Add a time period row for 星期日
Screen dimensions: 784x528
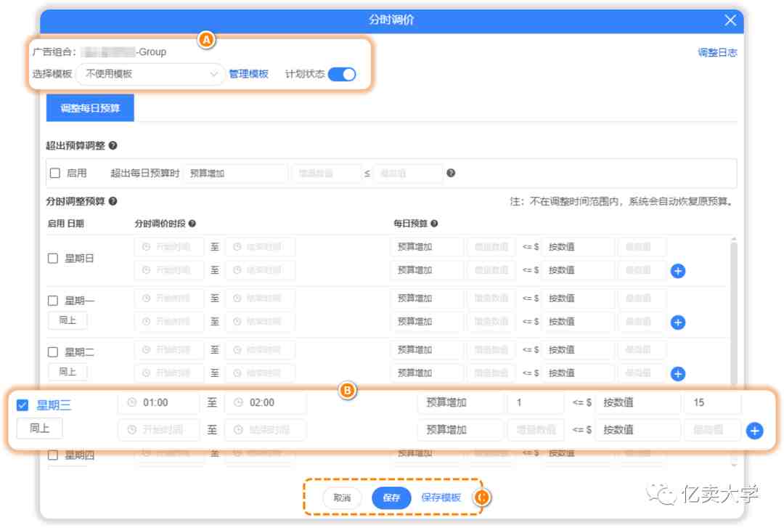click(678, 271)
